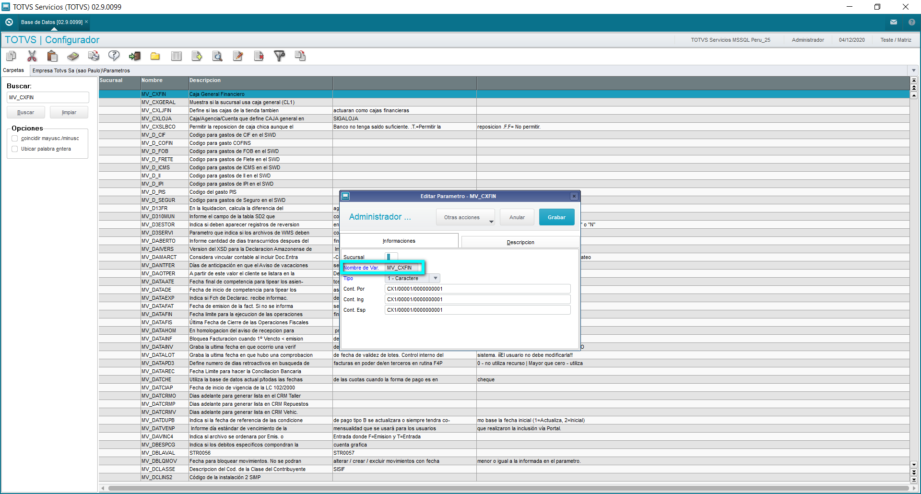This screenshot has height=494, width=921.
Task: Click the Copy icon in toolbar
Action: (11, 56)
